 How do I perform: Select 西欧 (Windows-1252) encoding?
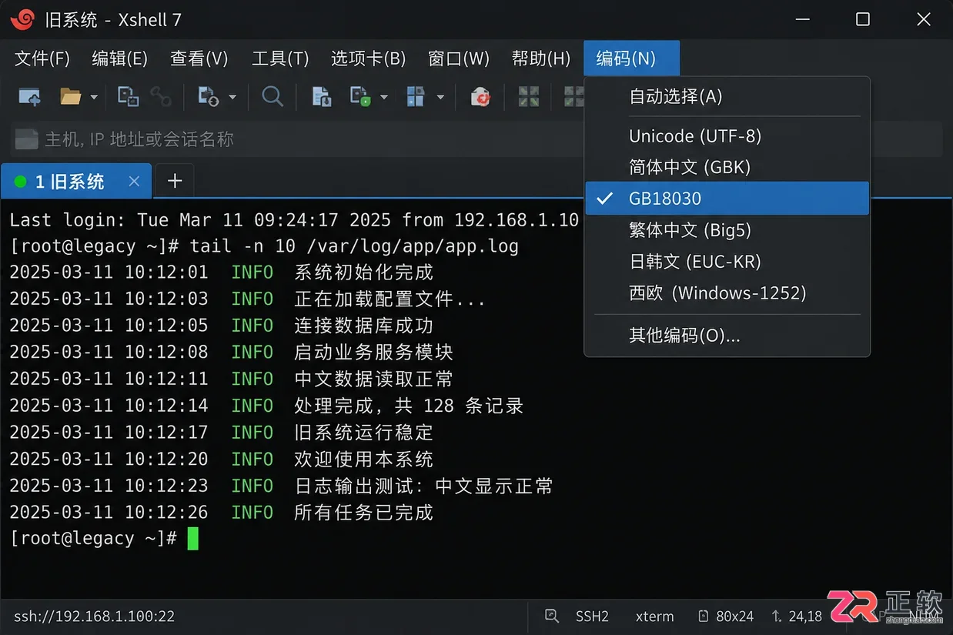(x=727, y=293)
